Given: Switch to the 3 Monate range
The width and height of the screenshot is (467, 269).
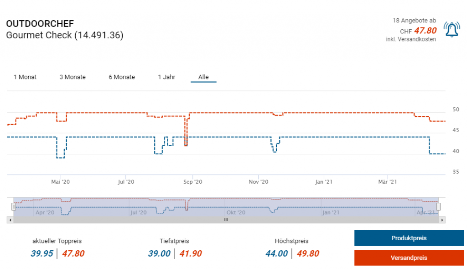Looking at the screenshot, I should pyautogui.click(x=73, y=77).
